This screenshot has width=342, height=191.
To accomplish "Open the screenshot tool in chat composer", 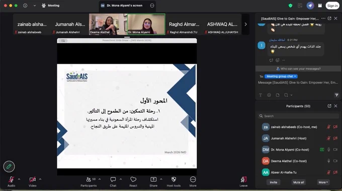I will [286, 95].
